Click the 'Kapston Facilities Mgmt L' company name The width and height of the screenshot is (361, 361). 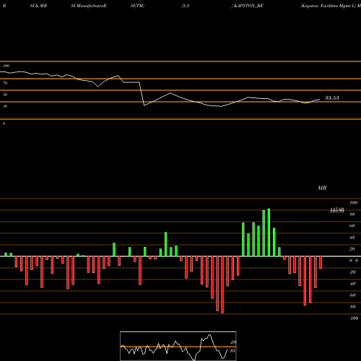pos(329,6)
